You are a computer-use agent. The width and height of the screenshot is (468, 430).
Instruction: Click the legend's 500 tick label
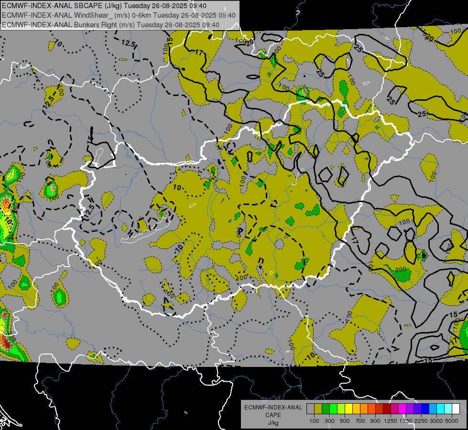click(x=345, y=421)
